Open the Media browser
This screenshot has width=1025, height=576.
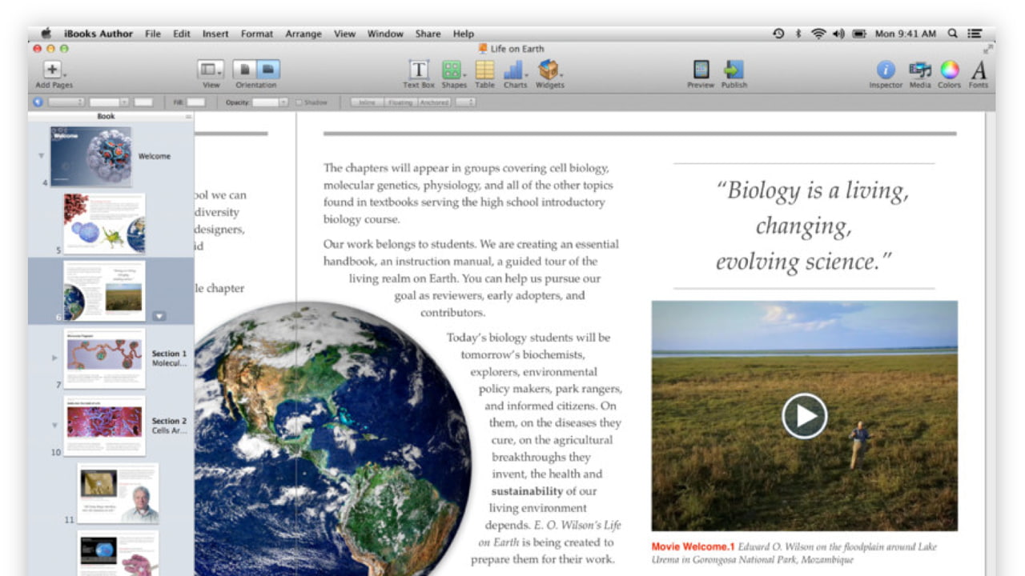920,70
